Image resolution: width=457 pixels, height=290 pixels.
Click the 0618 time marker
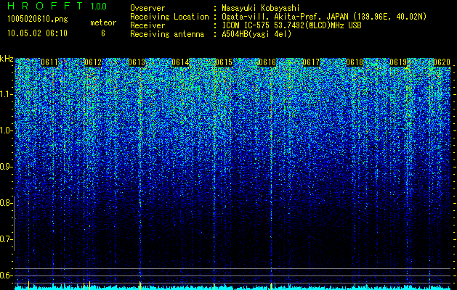(355, 62)
